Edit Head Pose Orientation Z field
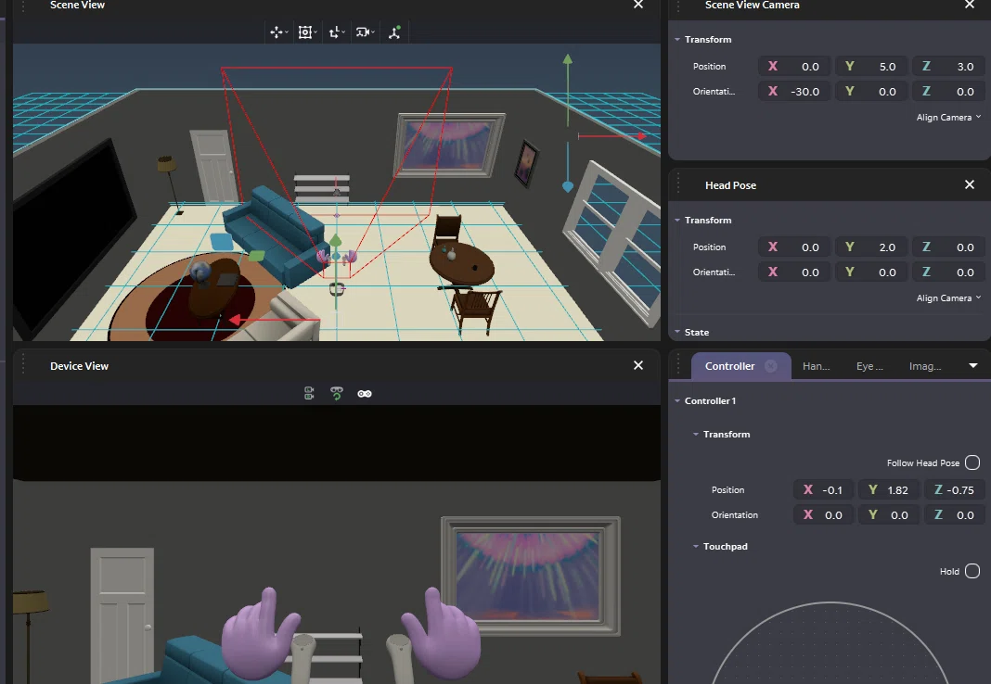 point(948,272)
